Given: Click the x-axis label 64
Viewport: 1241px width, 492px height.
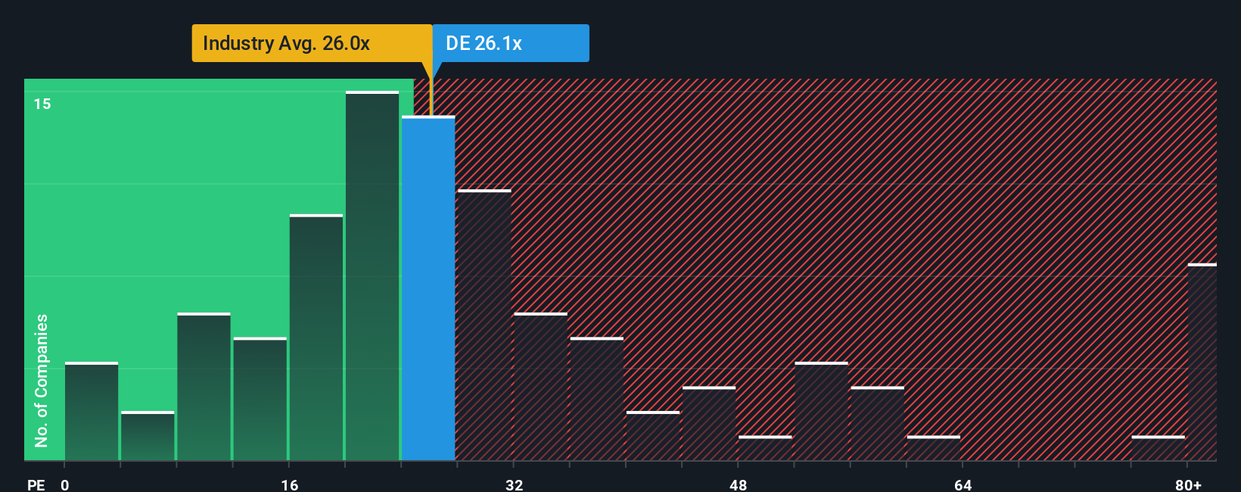Looking at the screenshot, I should coord(963,484).
